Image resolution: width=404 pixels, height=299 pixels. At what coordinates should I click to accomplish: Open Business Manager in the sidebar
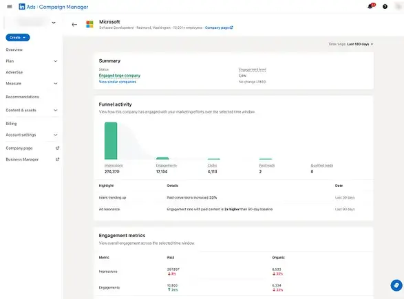(22, 159)
